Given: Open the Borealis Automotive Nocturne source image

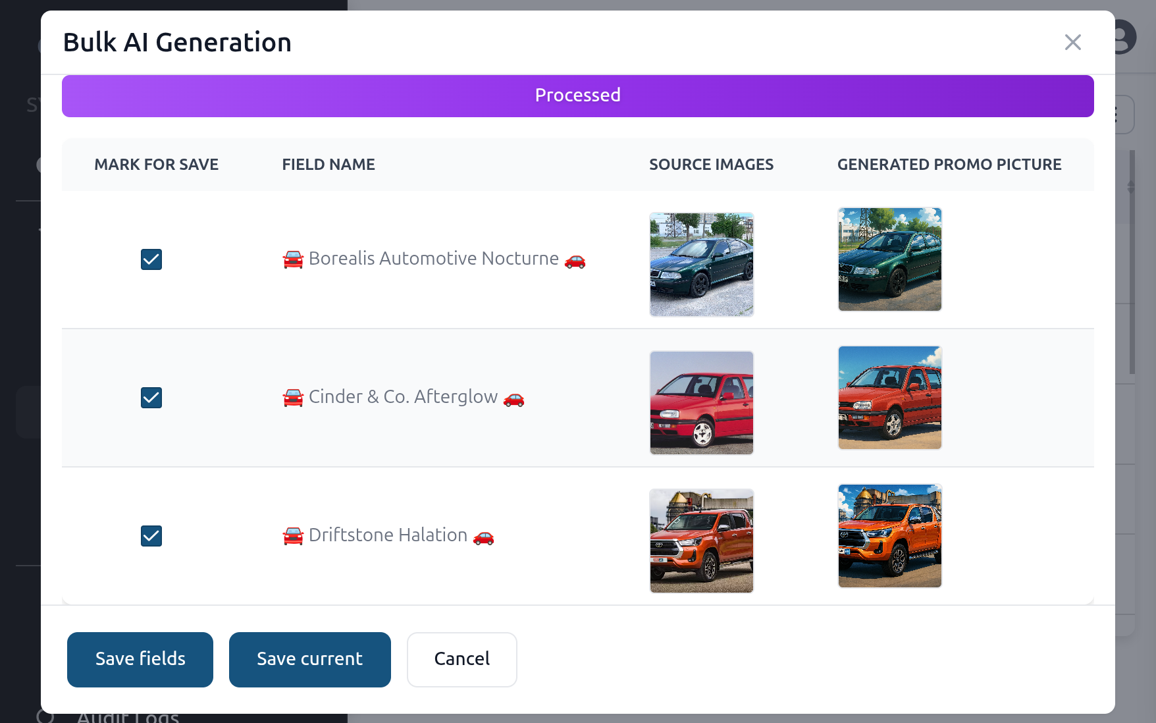Looking at the screenshot, I should point(701,264).
